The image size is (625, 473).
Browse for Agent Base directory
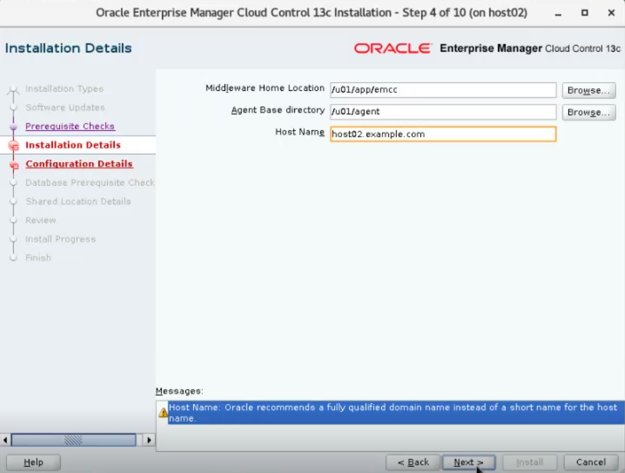click(589, 112)
